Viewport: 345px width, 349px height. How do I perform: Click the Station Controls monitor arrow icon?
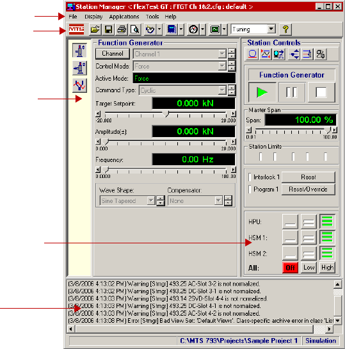point(278,54)
